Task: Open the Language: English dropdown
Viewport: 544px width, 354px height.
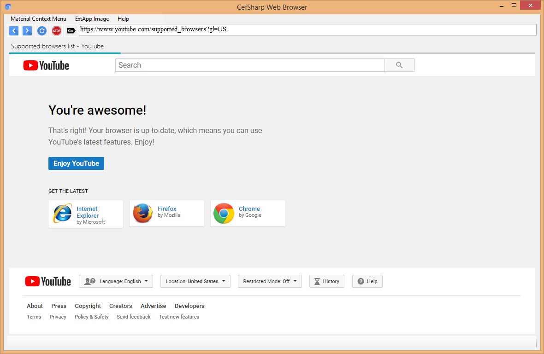Action: (116, 281)
